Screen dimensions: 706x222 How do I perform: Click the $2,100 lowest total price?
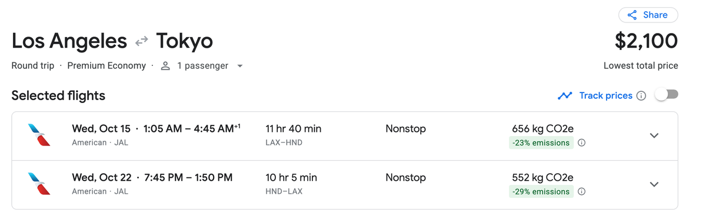646,41
